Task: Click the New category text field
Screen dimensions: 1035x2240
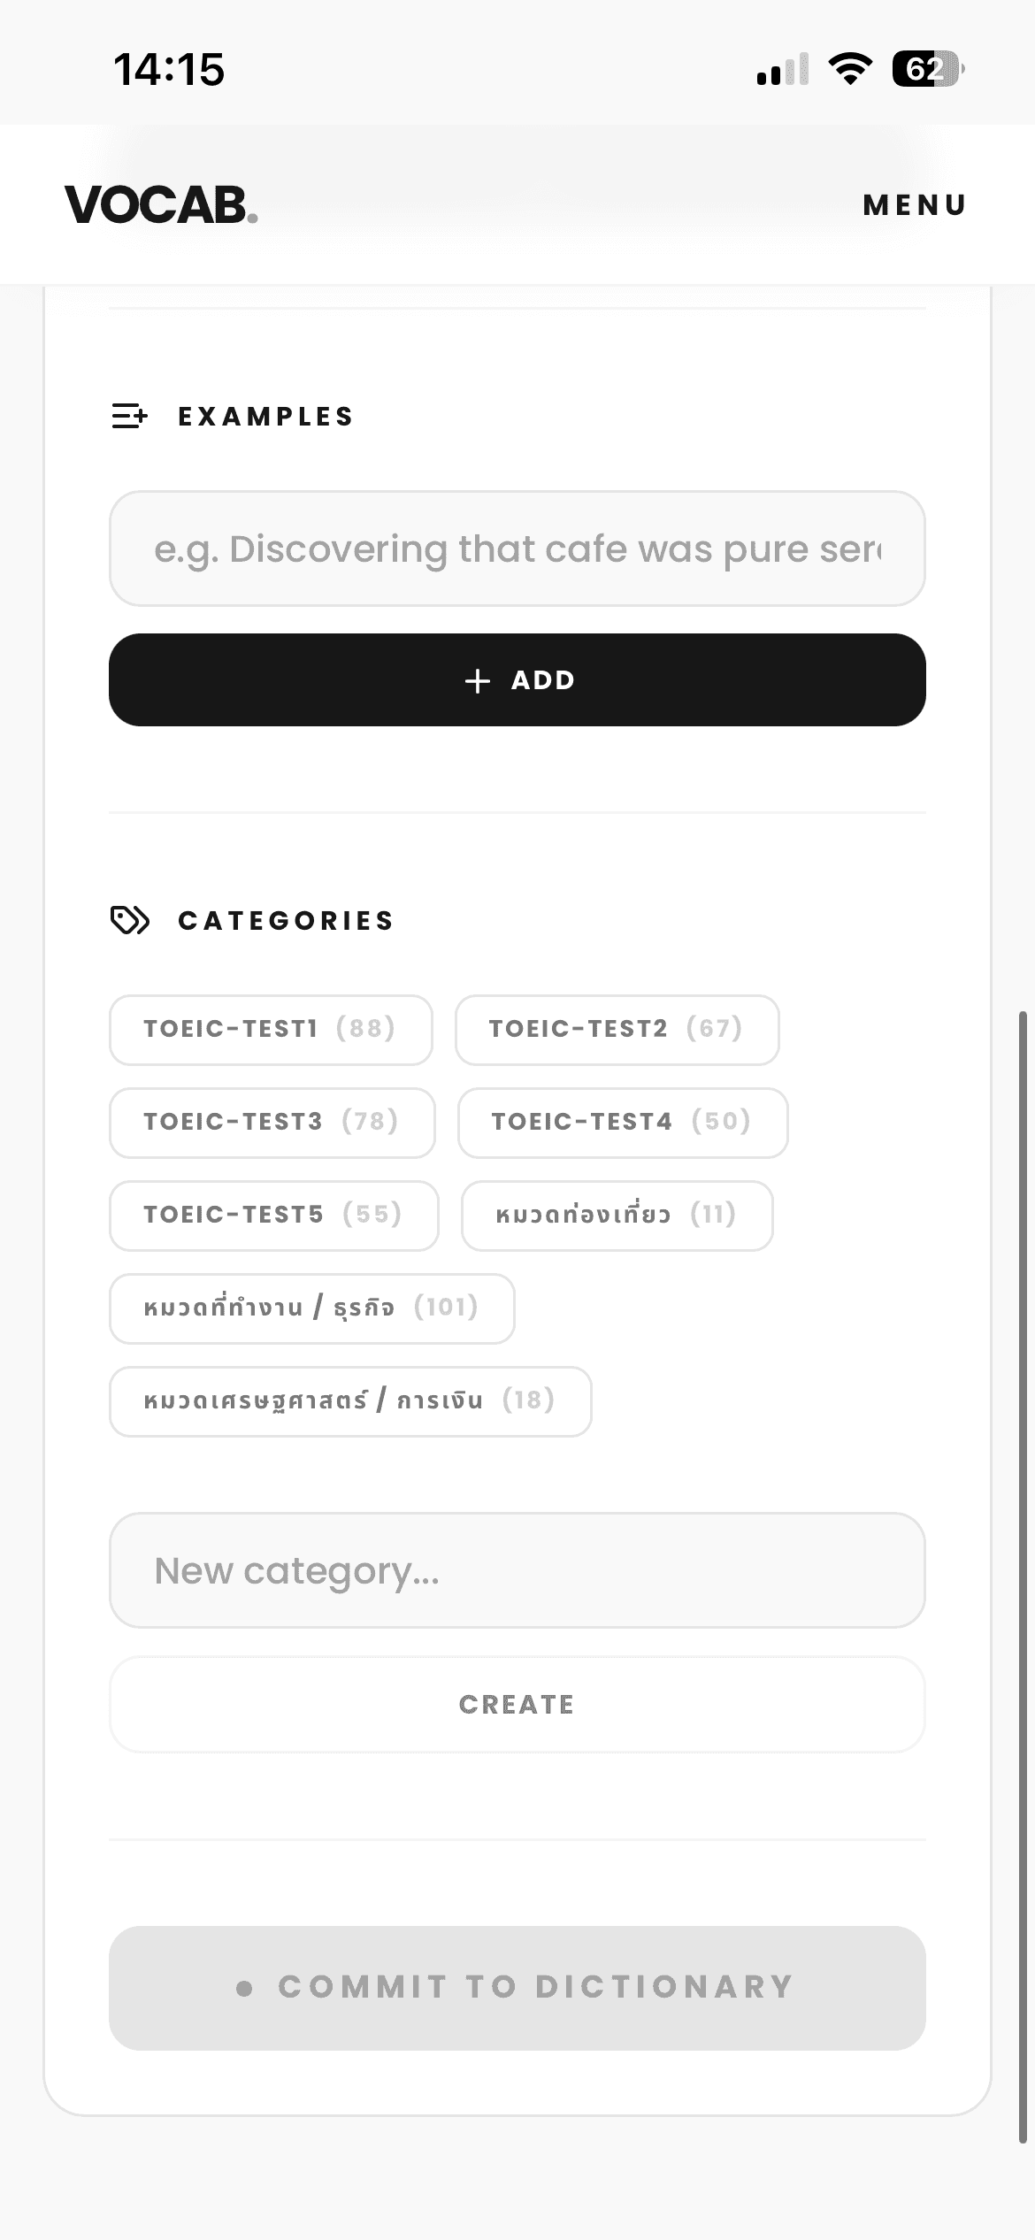Action: point(517,1570)
